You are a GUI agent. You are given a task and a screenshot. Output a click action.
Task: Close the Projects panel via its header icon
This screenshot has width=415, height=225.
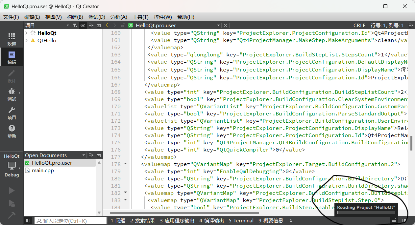pos(99,25)
